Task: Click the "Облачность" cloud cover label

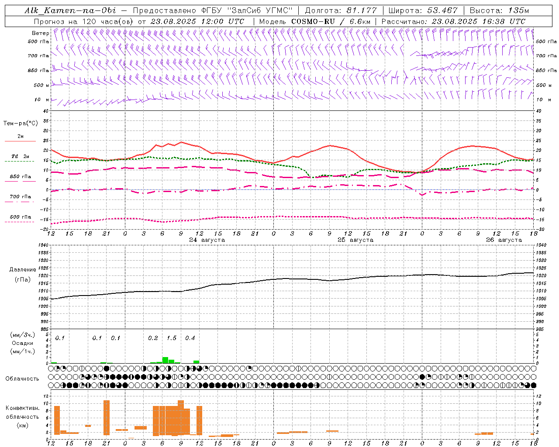Action: point(22,378)
